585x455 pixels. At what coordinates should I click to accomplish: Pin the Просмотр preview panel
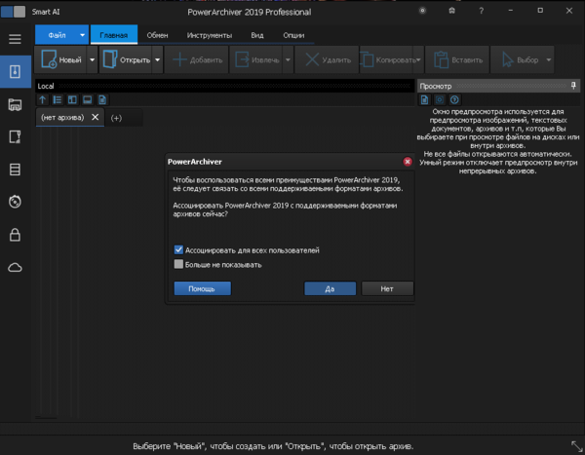573,86
